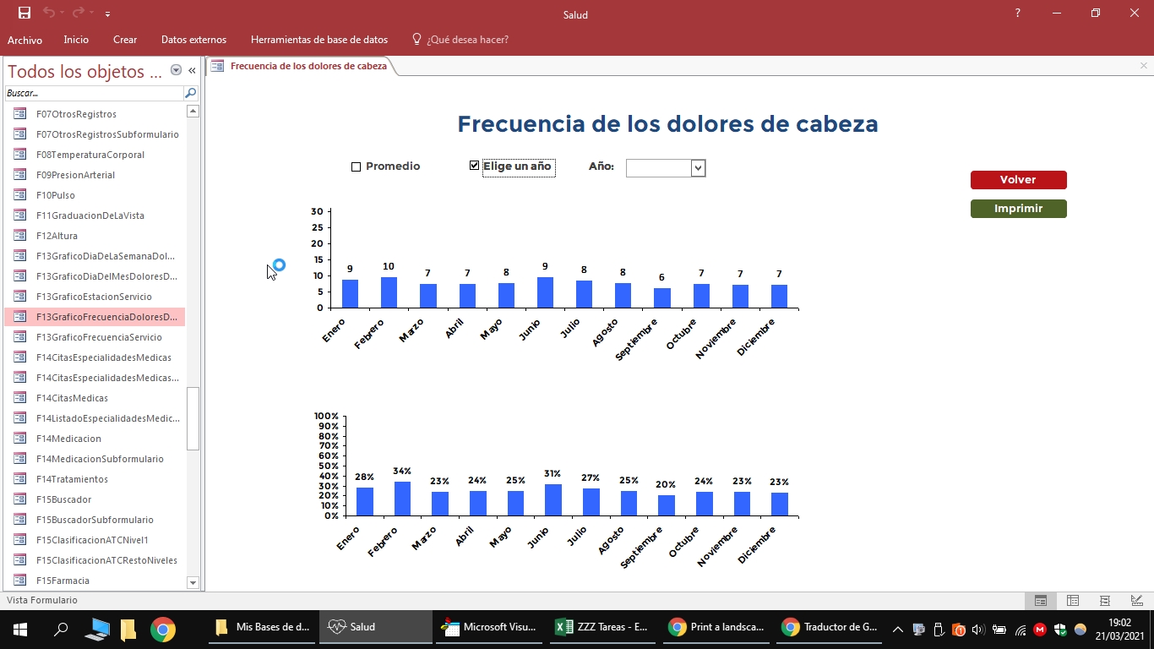Select F13GraficoDiaDelMesDoloresD... in the navigation pane

(x=95, y=276)
